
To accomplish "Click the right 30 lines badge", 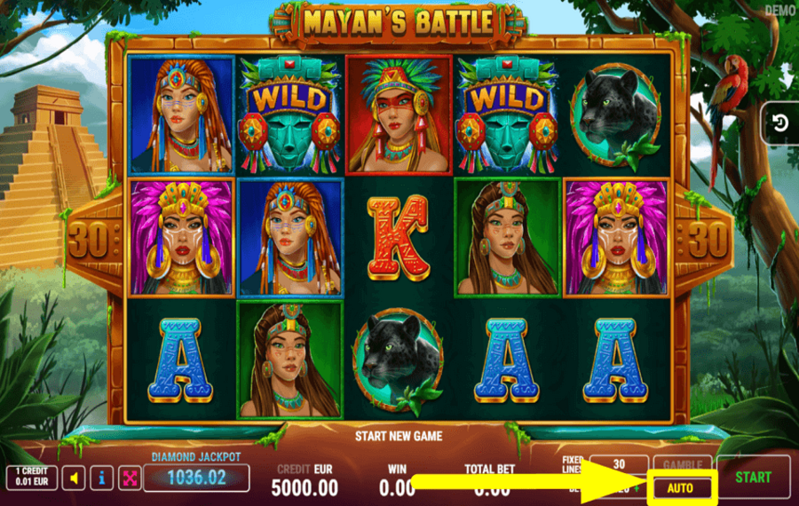I will [708, 240].
